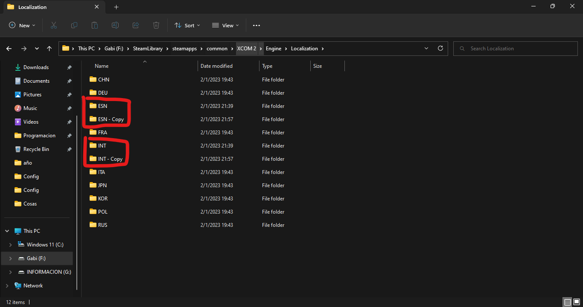Select the DEU folder icon
Screen dimensions: 583x307
click(93, 93)
